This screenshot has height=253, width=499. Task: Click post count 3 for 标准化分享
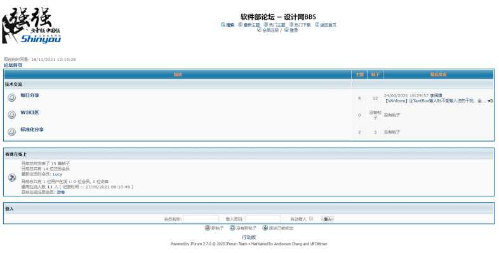tap(375, 132)
